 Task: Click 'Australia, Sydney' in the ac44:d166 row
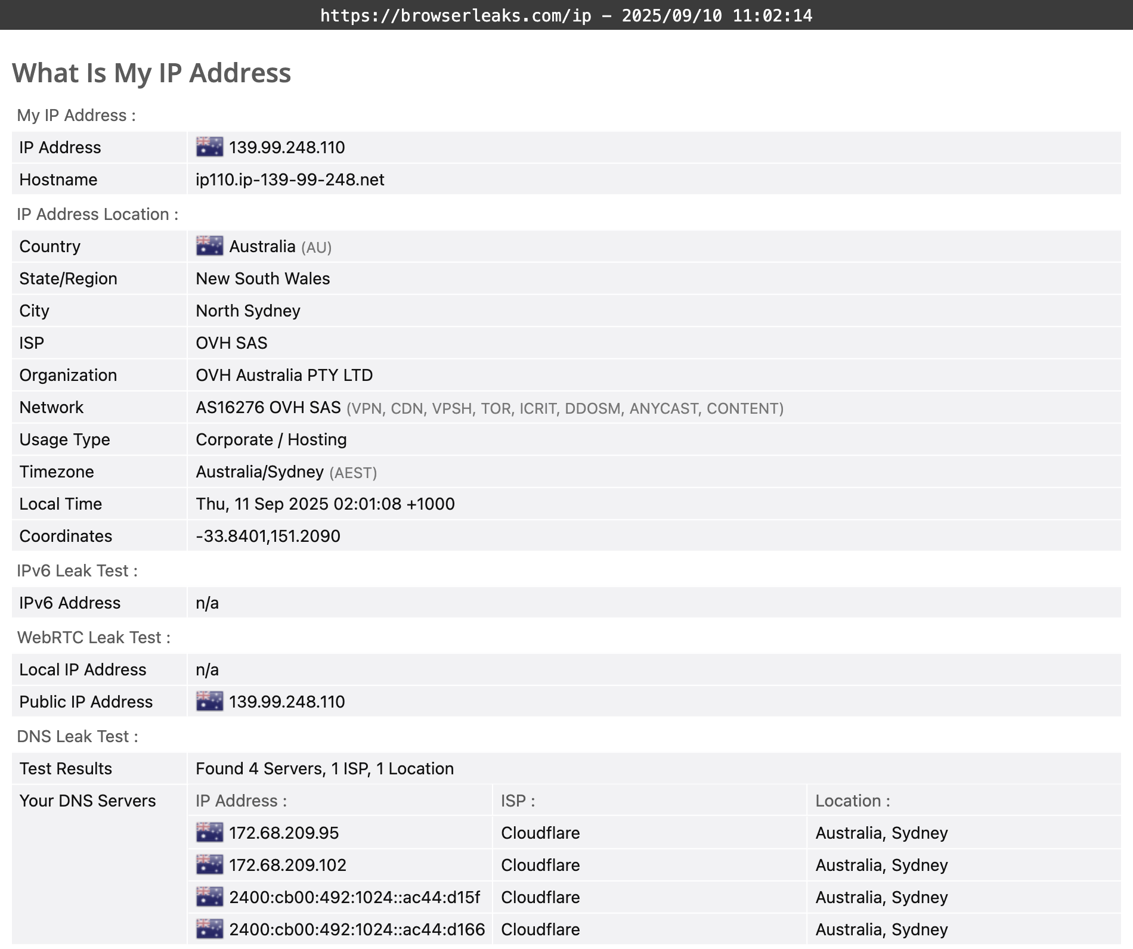pyautogui.click(x=881, y=929)
